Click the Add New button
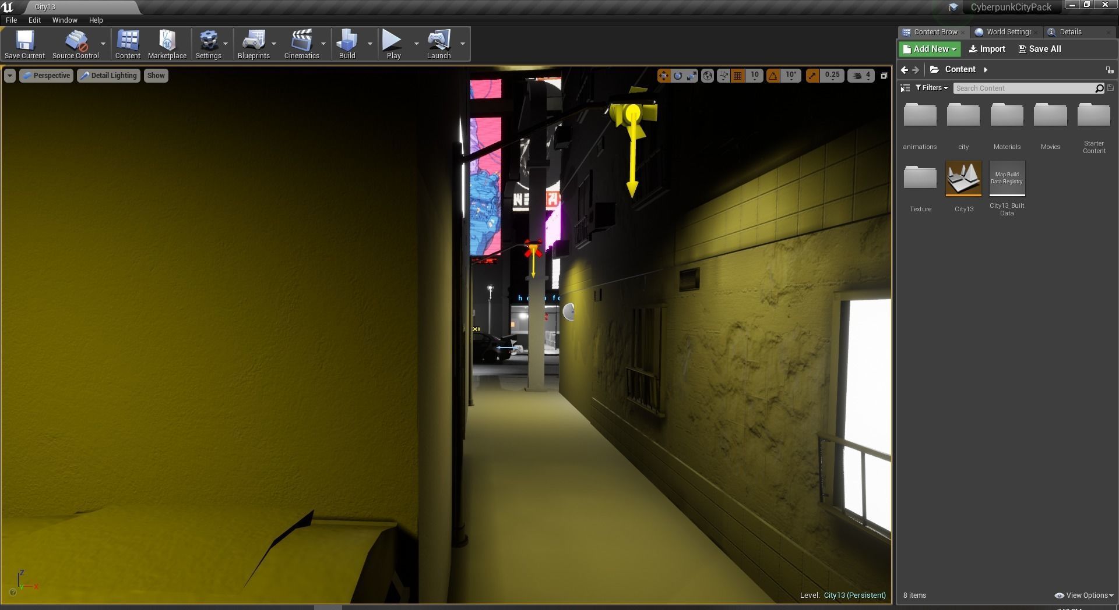The width and height of the screenshot is (1119, 610). click(x=929, y=49)
